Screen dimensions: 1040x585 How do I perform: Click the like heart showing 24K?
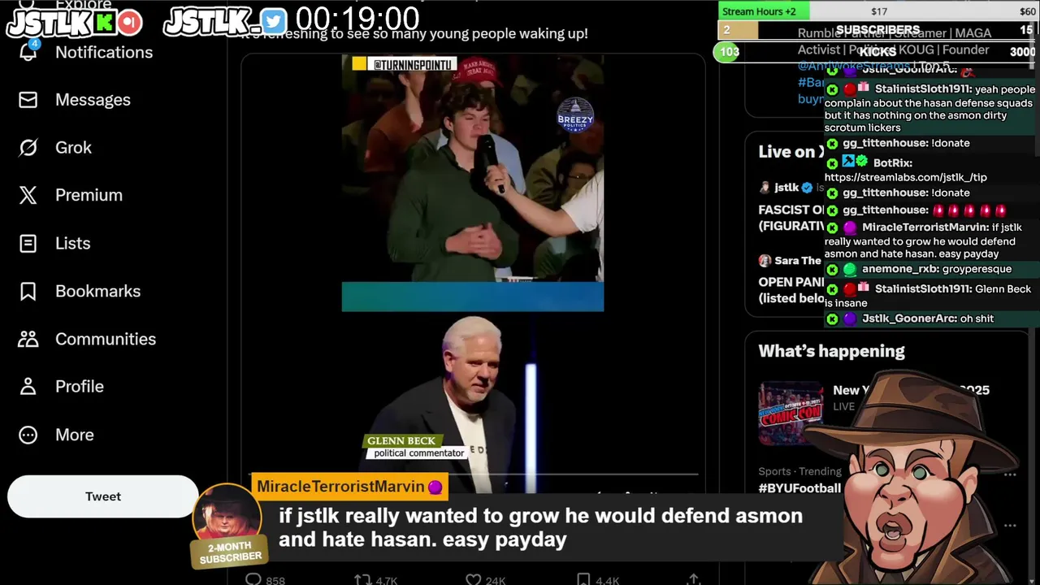(x=473, y=579)
